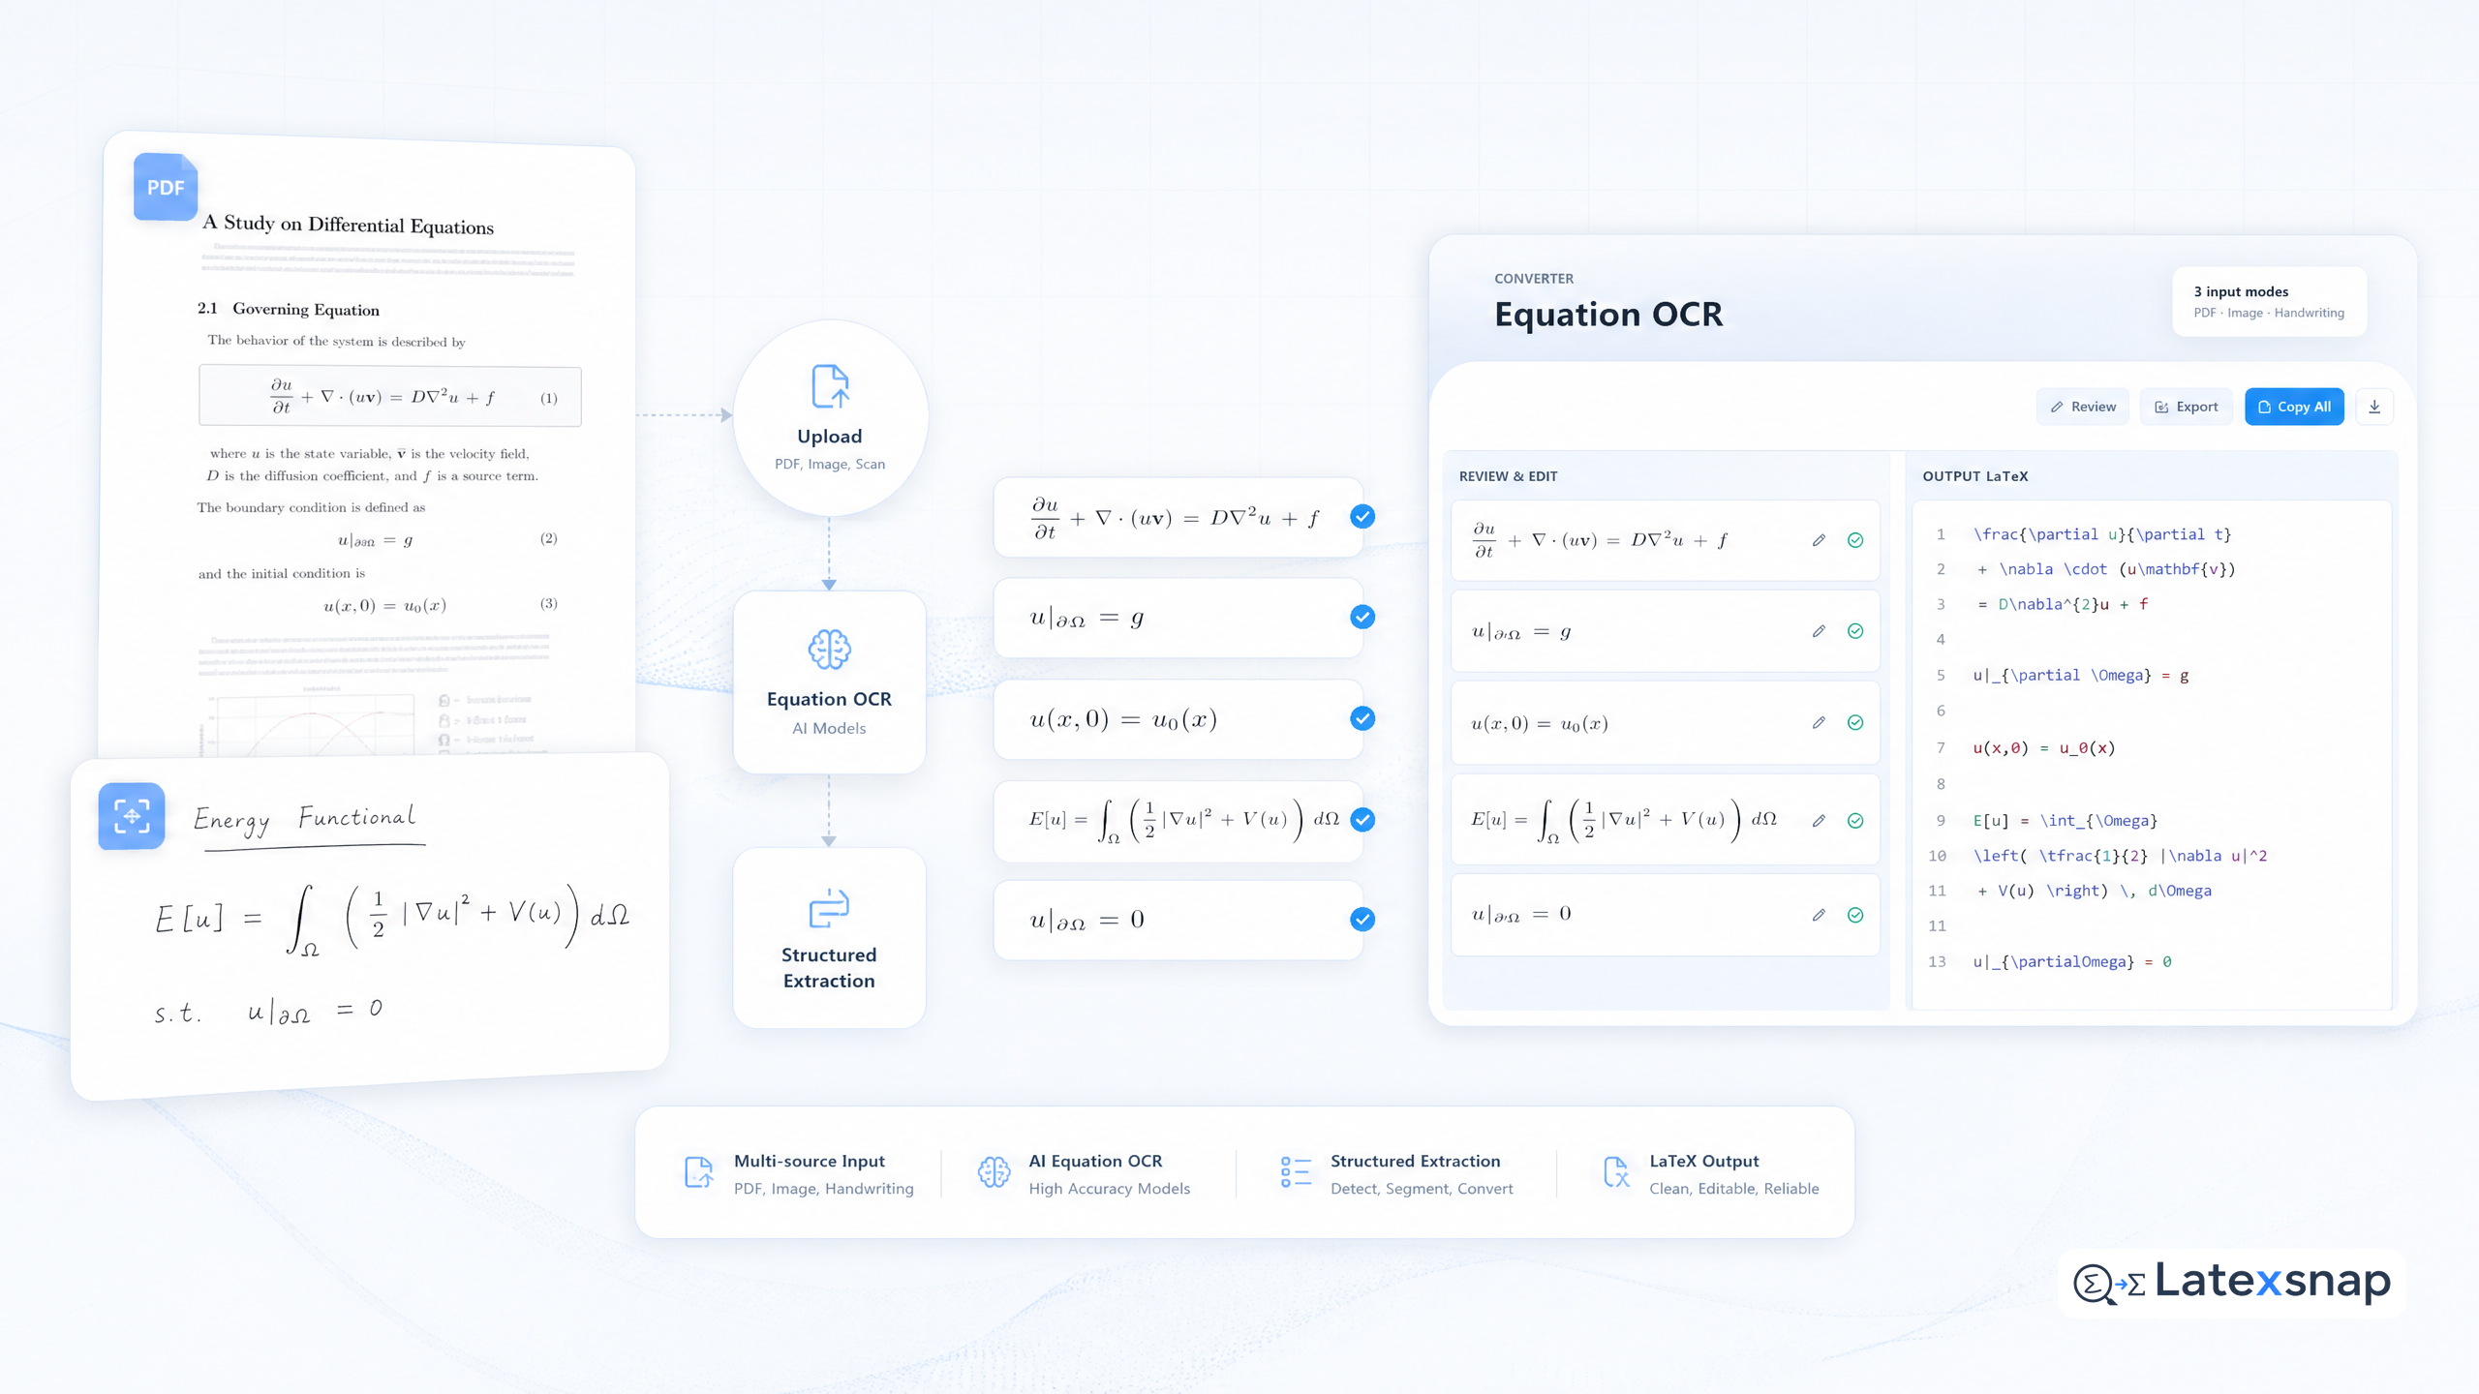Viewport: 2479px width, 1394px height.
Task: Click the PDF file badge icon
Action: click(x=166, y=187)
